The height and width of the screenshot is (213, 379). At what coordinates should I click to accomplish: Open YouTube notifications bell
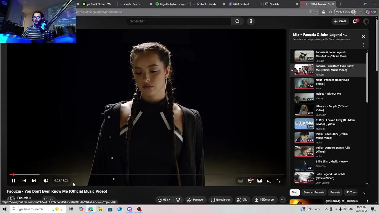coord(355,21)
